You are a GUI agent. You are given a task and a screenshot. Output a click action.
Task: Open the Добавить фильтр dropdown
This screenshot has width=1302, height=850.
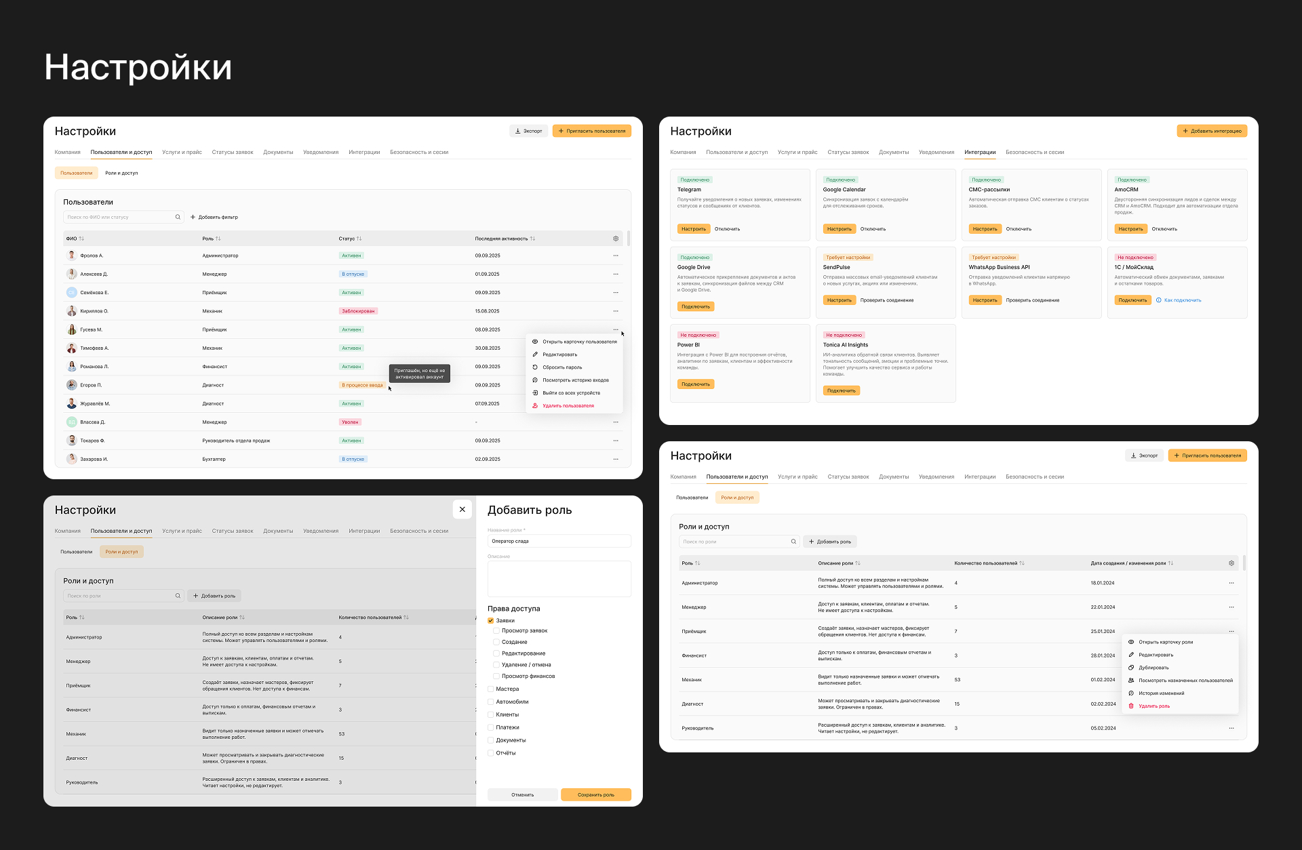(214, 218)
